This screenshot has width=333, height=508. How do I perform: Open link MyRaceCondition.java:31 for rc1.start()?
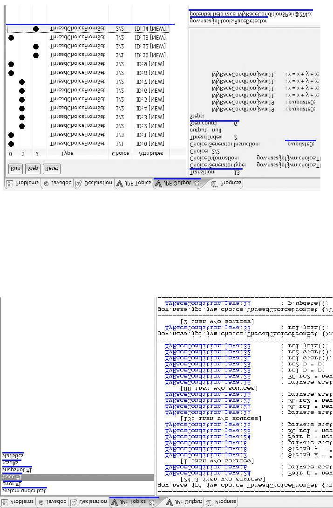pos(208,358)
